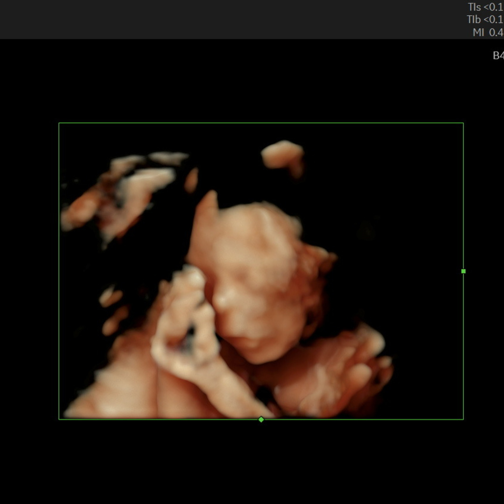Image resolution: width=504 pixels, height=504 pixels.
Task: Select the bottom-left corner of the green box
Action: coord(59,419)
